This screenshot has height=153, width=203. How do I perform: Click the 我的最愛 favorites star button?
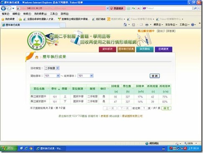[x=8, y=19]
